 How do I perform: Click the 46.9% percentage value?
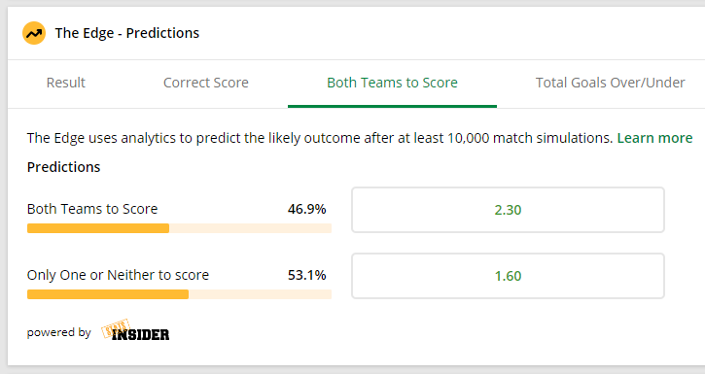(x=306, y=209)
